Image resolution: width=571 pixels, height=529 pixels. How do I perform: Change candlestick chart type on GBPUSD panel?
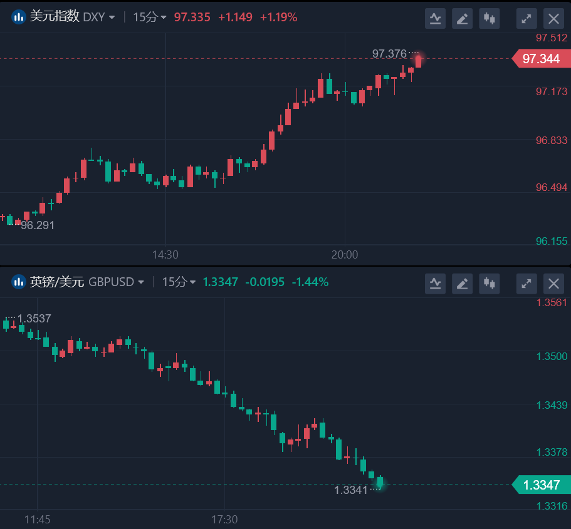coord(490,284)
